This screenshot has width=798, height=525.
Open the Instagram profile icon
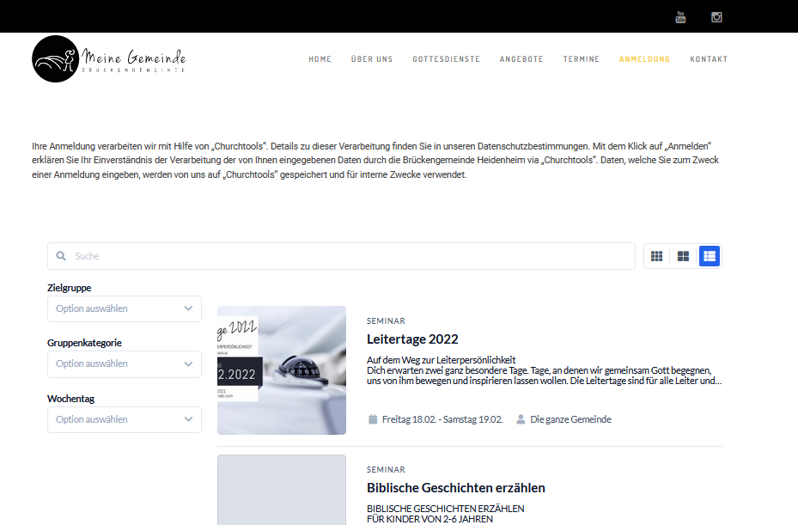pyautogui.click(x=716, y=17)
